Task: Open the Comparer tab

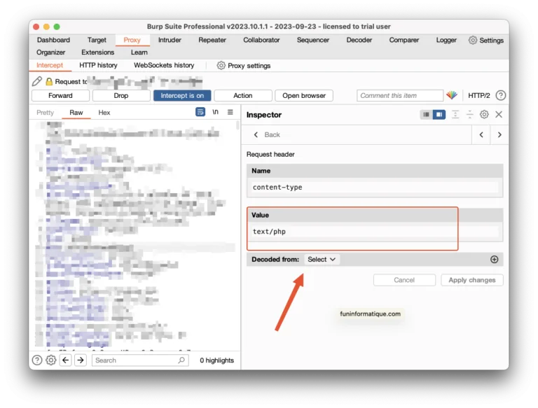Action: pyautogui.click(x=403, y=40)
